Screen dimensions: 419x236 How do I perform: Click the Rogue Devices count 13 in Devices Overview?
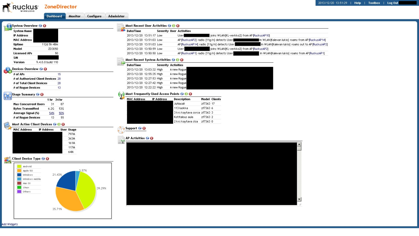[59, 88]
